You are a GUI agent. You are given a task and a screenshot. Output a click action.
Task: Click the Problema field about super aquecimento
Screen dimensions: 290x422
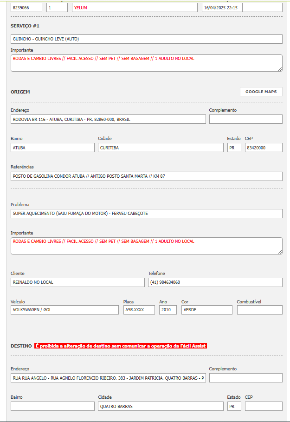click(x=146, y=214)
